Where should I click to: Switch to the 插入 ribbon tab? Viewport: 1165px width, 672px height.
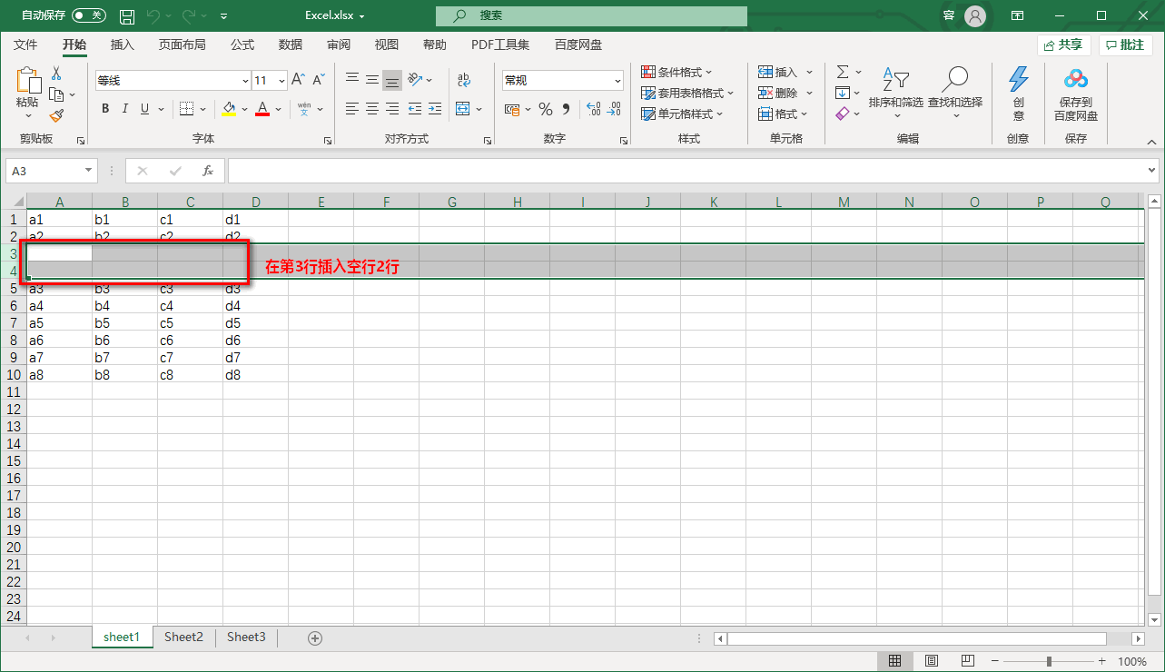coord(123,44)
